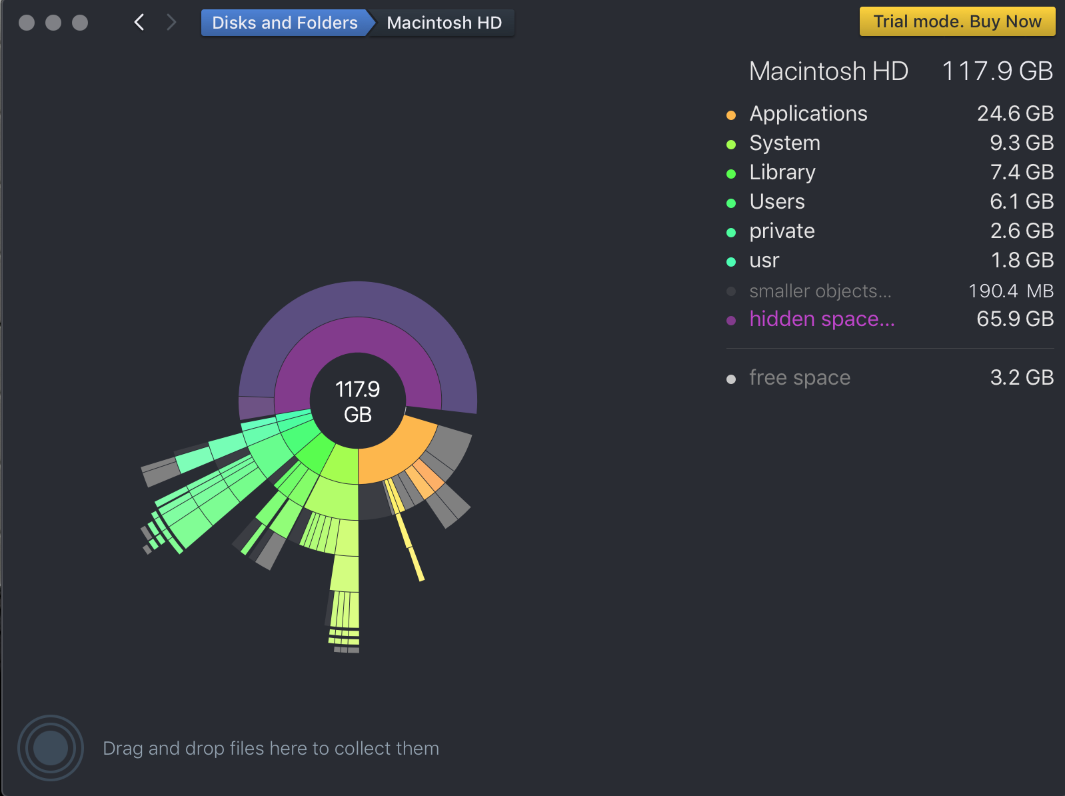Click the hidden space link
The width and height of the screenshot is (1065, 796).
[x=822, y=319]
